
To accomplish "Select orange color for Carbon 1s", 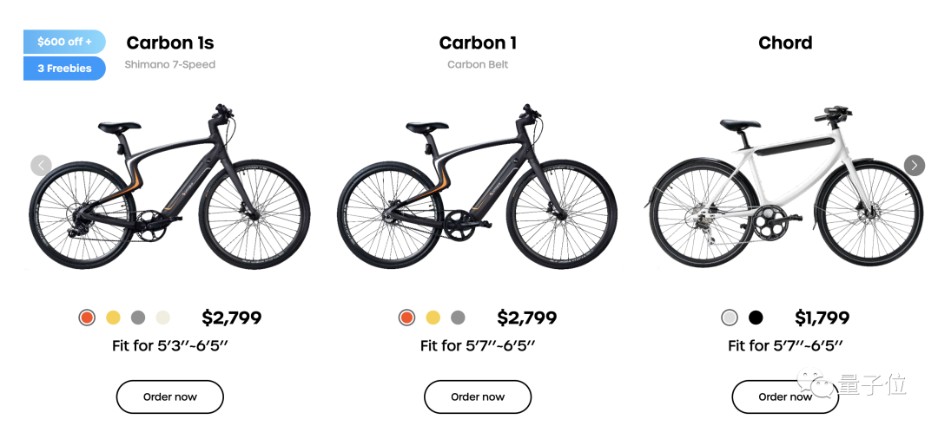I will pyautogui.click(x=87, y=318).
